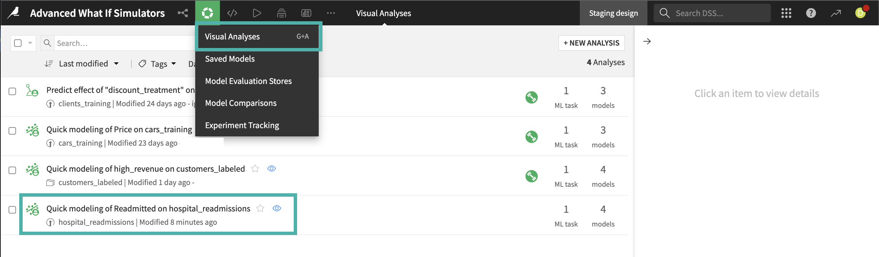This screenshot has height=257, width=879.
Task: Open the code notebooks icon
Action: (x=232, y=13)
